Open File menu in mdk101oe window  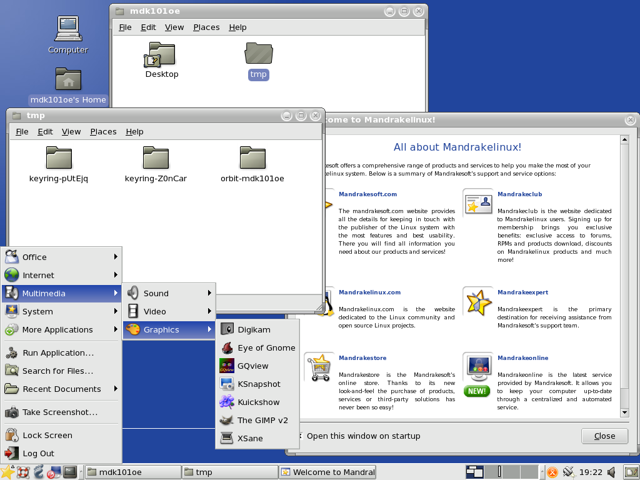point(125,27)
